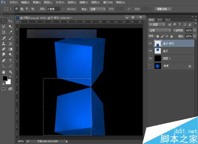Select the Clone Stamp tool
198x144 pixels.
pyautogui.click(x=4, y=44)
